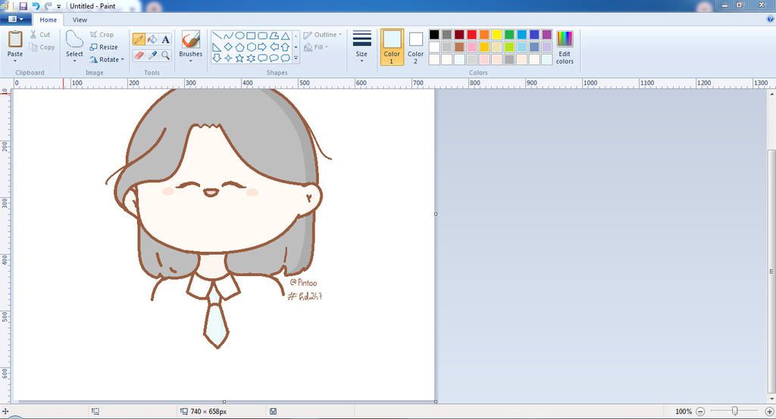Pick the black color swatch

tap(434, 34)
